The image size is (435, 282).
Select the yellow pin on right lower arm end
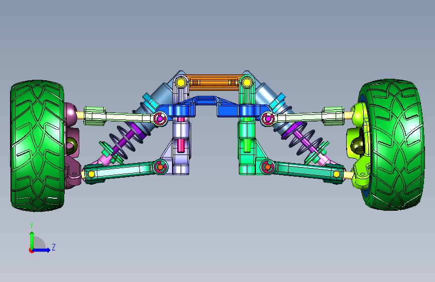[337, 174]
